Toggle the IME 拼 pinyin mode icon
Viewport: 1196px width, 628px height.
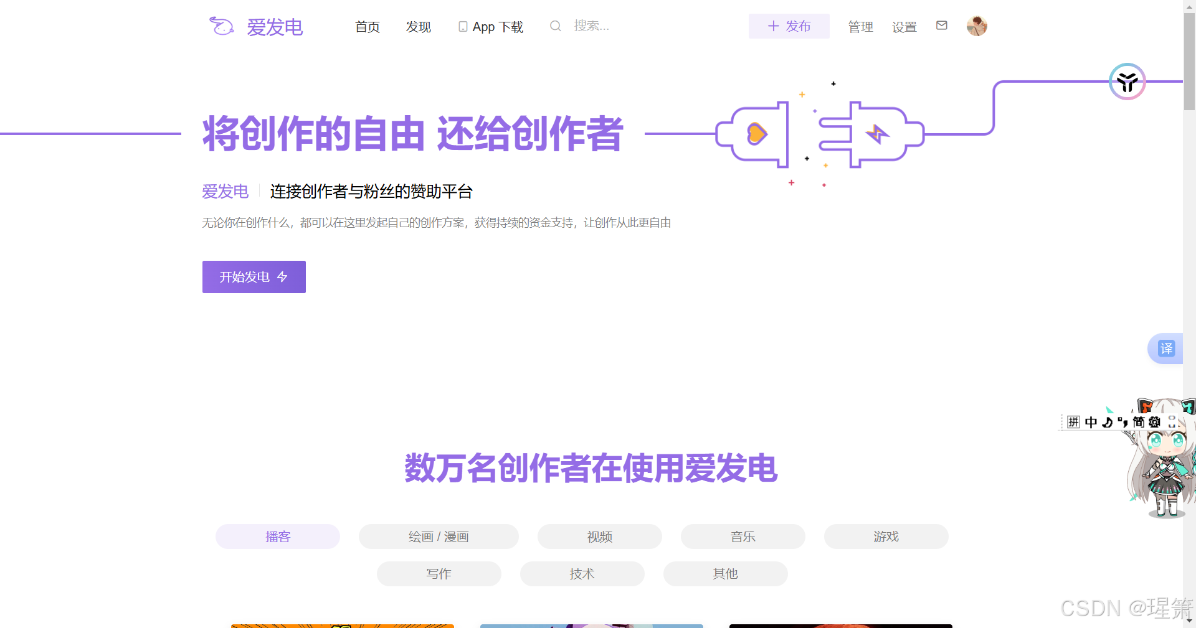pyautogui.click(x=1073, y=422)
